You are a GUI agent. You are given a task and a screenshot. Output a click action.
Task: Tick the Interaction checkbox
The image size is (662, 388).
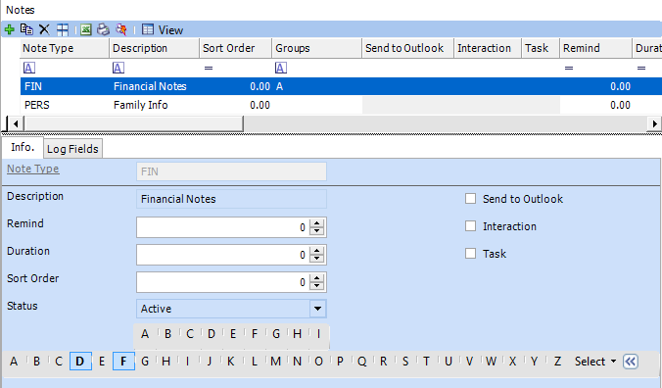(x=470, y=226)
